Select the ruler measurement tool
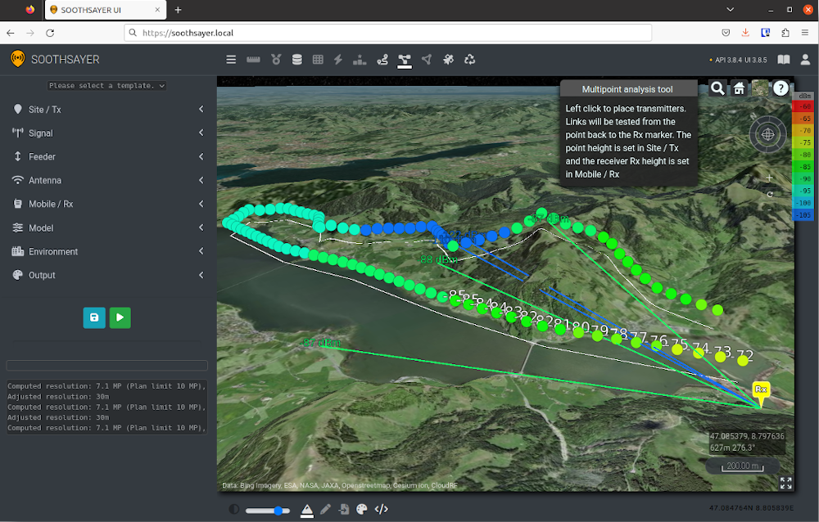 point(253,60)
